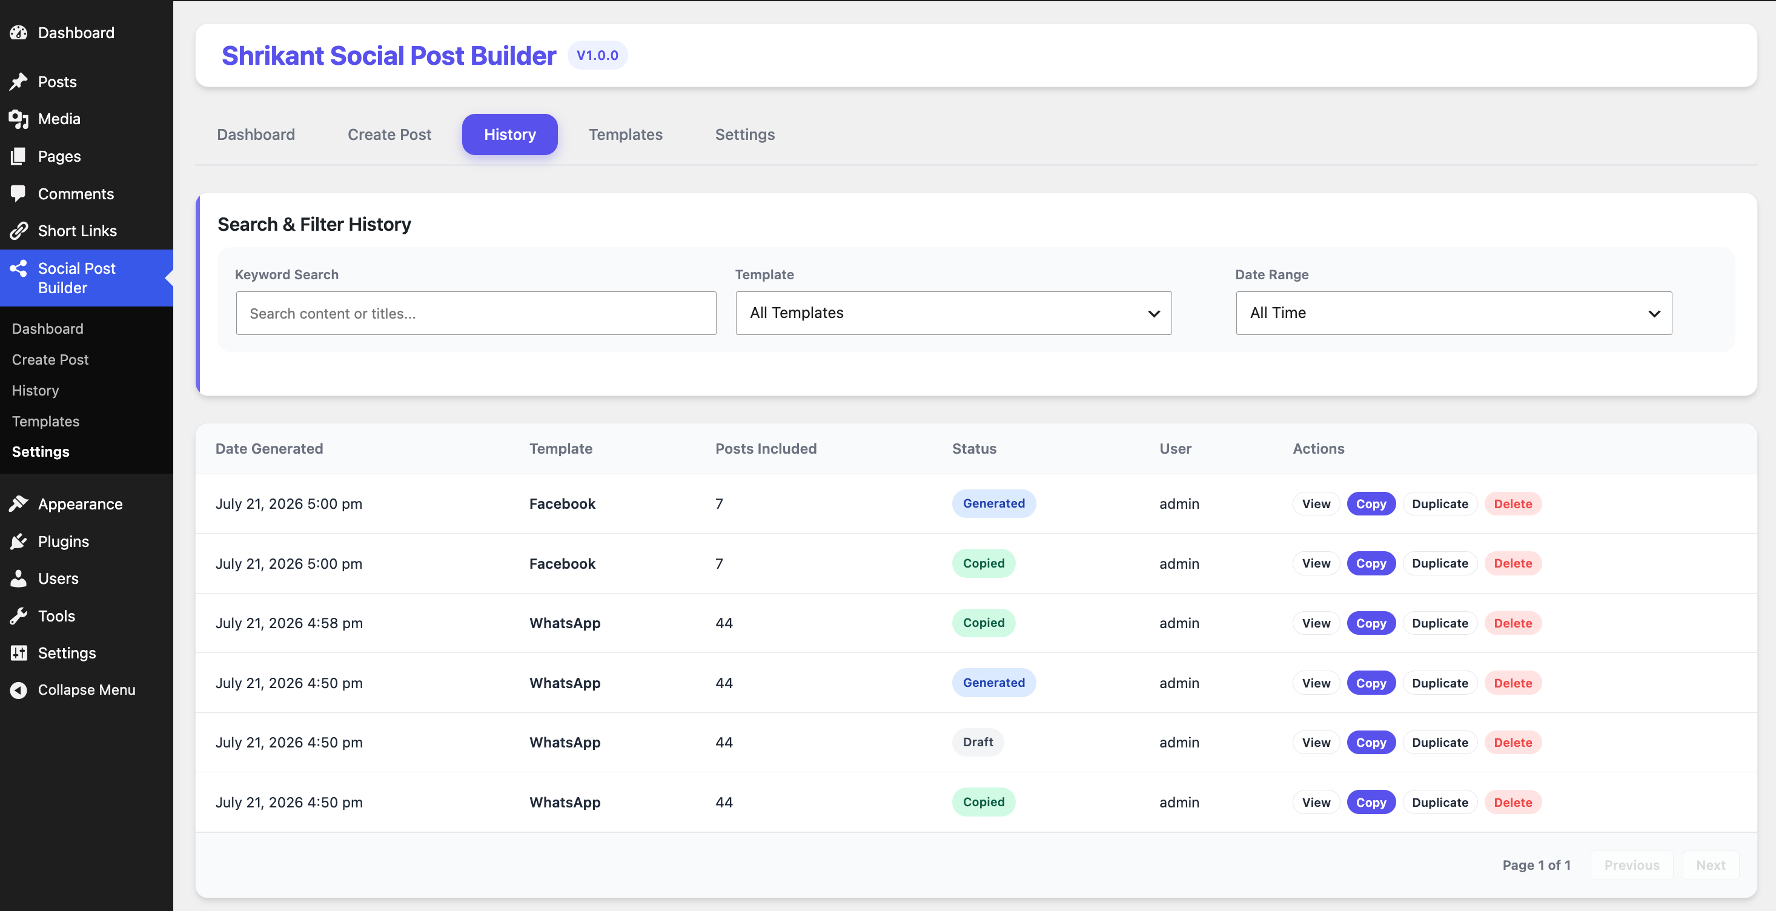The image size is (1776, 911).
Task: Click the Users person icon
Action: click(19, 578)
